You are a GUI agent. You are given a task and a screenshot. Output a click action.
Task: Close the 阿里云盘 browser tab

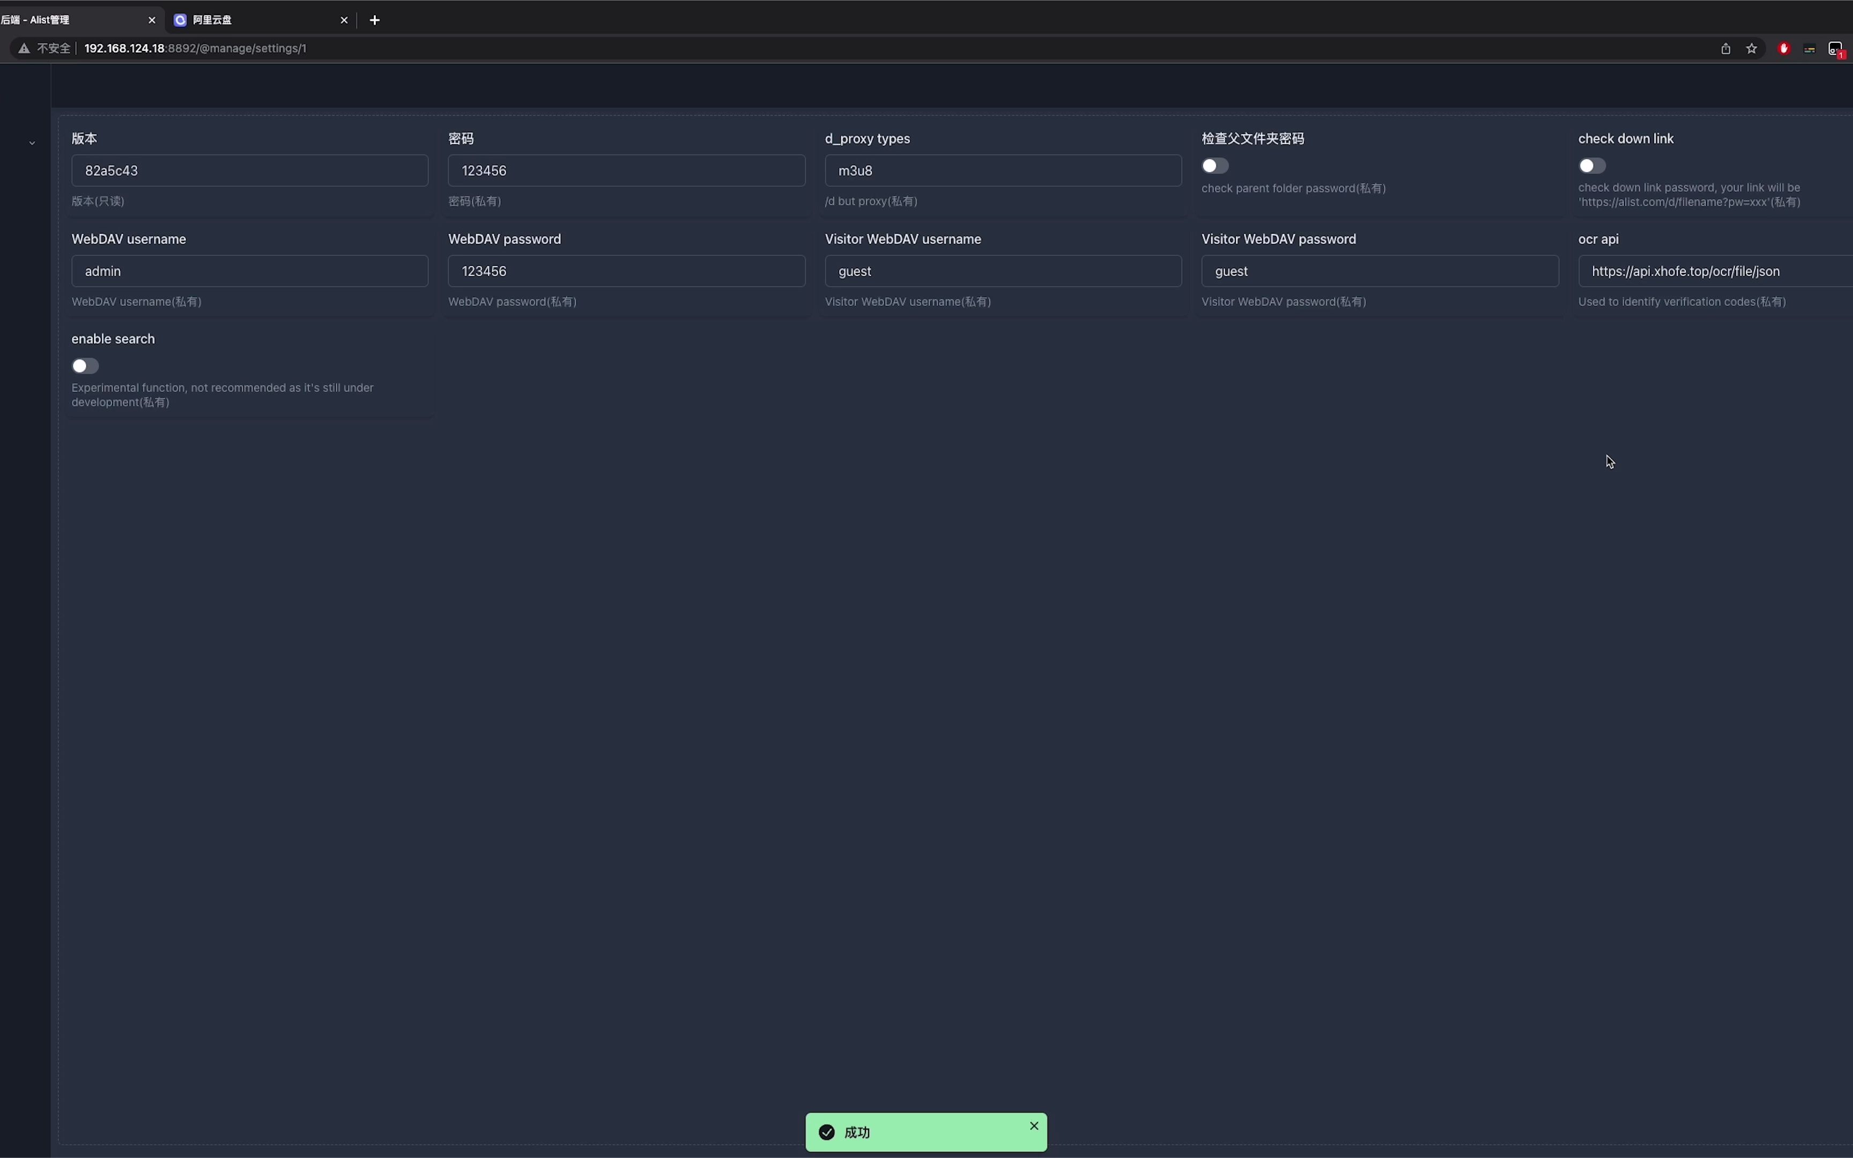tap(344, 20)
